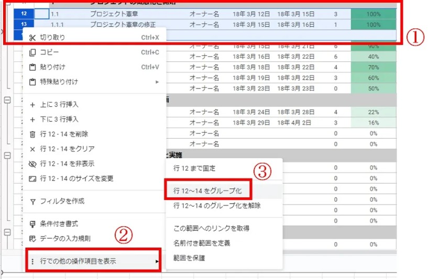
Task: Click the plus icon beside 上に 3 行挿入
Action: pyautogui.click(x=32, y=105)
